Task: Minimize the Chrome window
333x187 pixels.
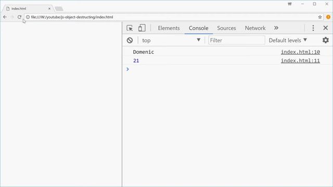Action: 302,4
